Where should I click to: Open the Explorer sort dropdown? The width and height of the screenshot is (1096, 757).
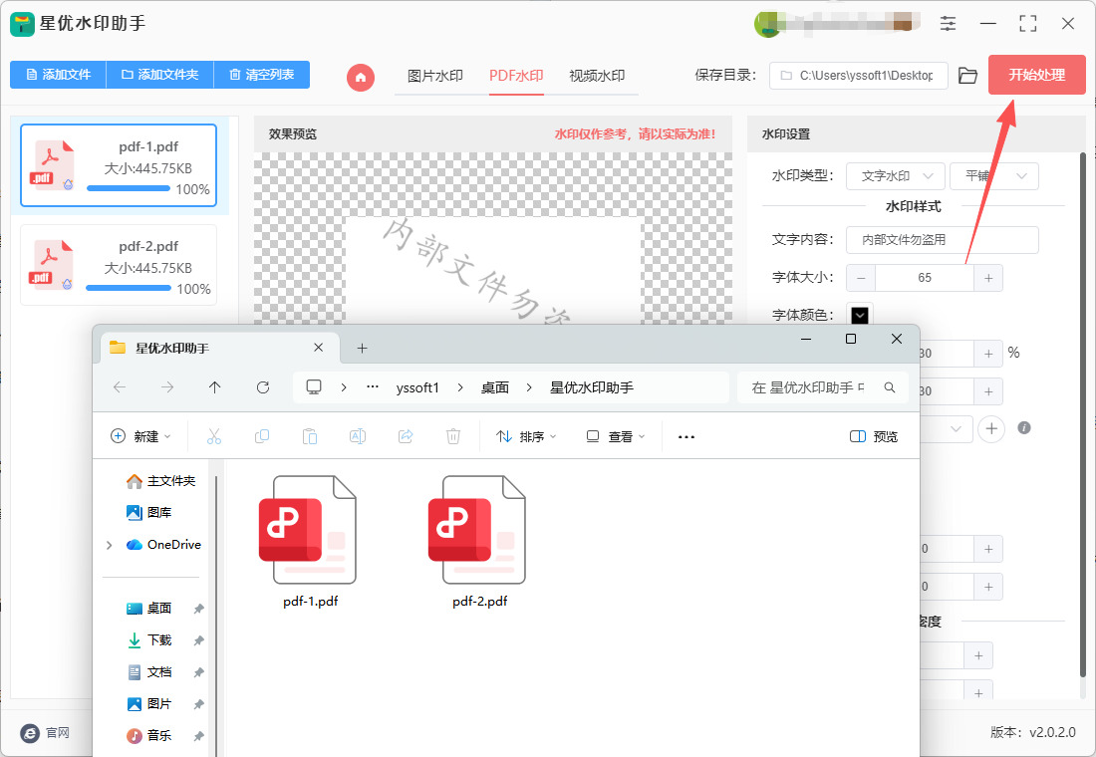(x=527, y=436)
